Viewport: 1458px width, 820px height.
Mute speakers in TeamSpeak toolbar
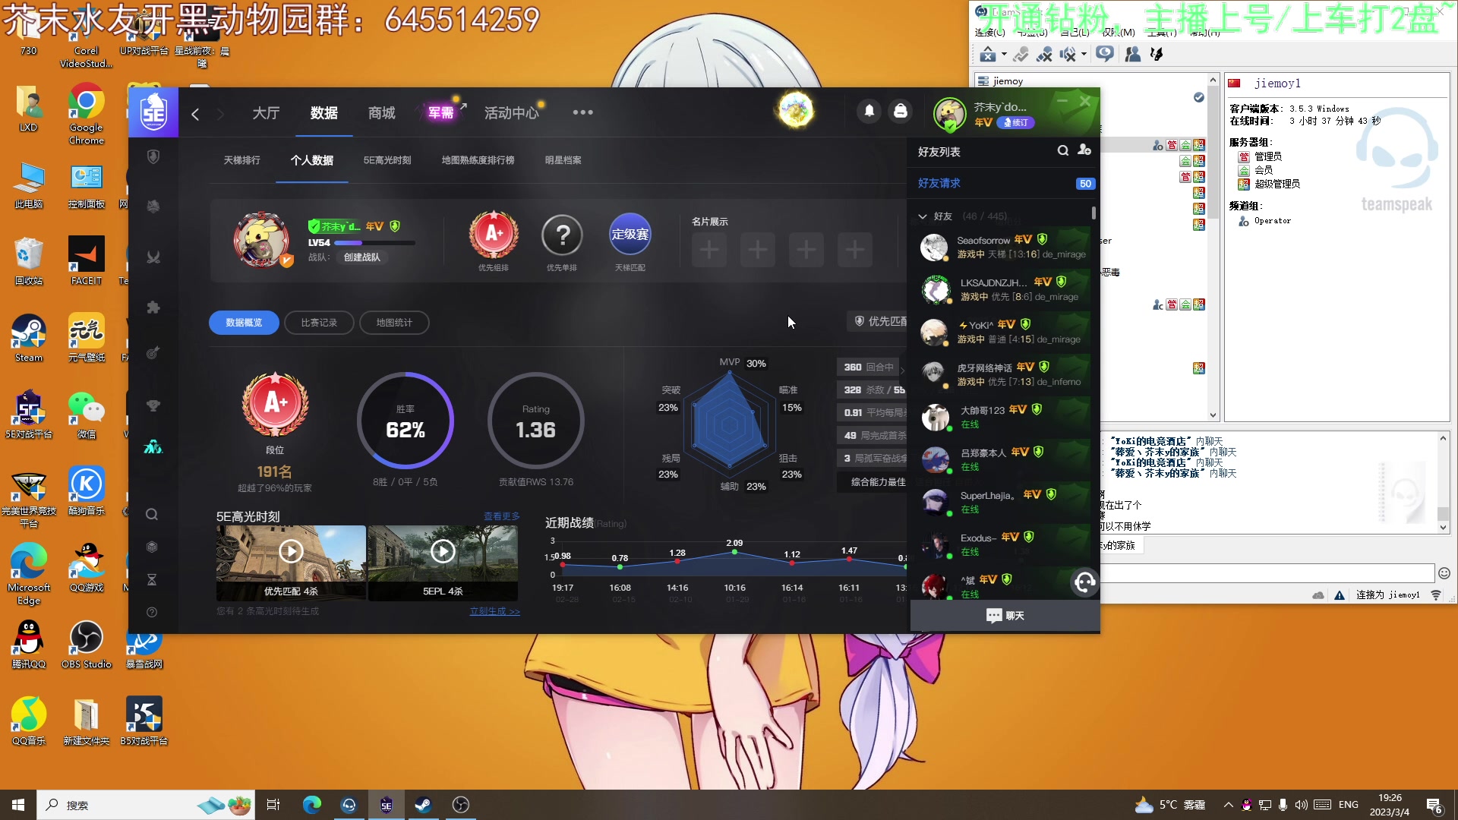(1068, 54)
